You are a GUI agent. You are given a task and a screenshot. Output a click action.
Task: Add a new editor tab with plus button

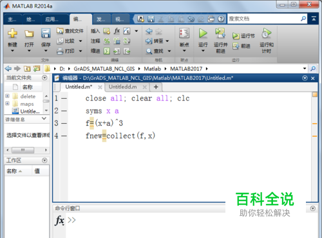[156, 87]
